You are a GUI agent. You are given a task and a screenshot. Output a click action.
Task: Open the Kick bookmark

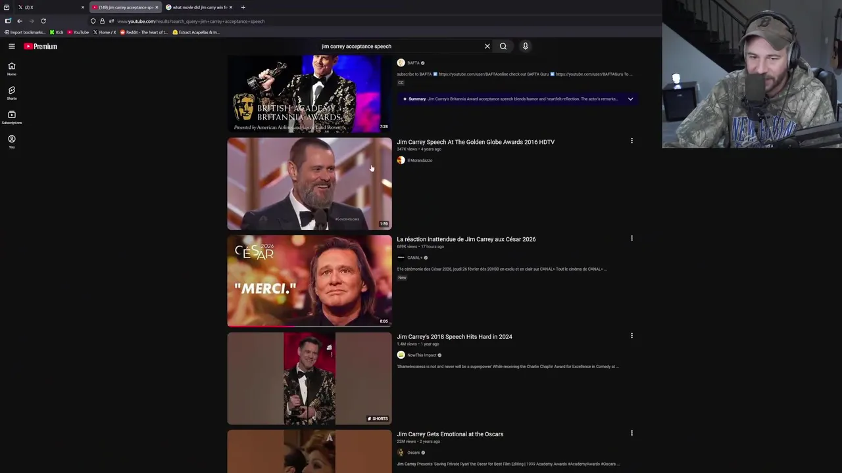pos(57,32)
